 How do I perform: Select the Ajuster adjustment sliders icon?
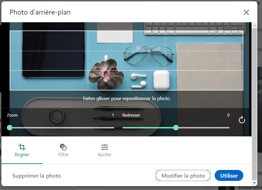click(105, 147)
